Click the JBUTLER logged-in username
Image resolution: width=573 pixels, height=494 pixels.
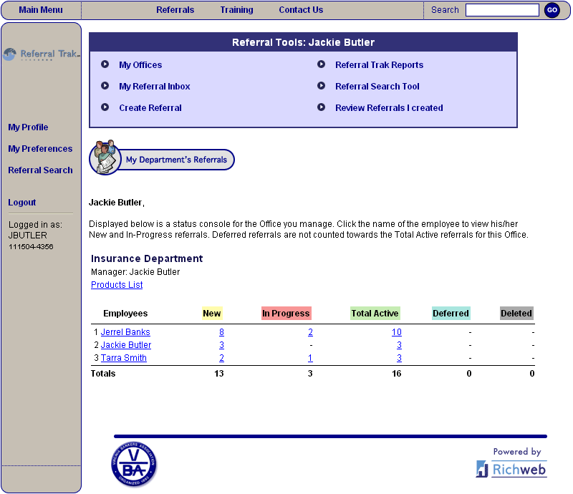click(28, 236)
